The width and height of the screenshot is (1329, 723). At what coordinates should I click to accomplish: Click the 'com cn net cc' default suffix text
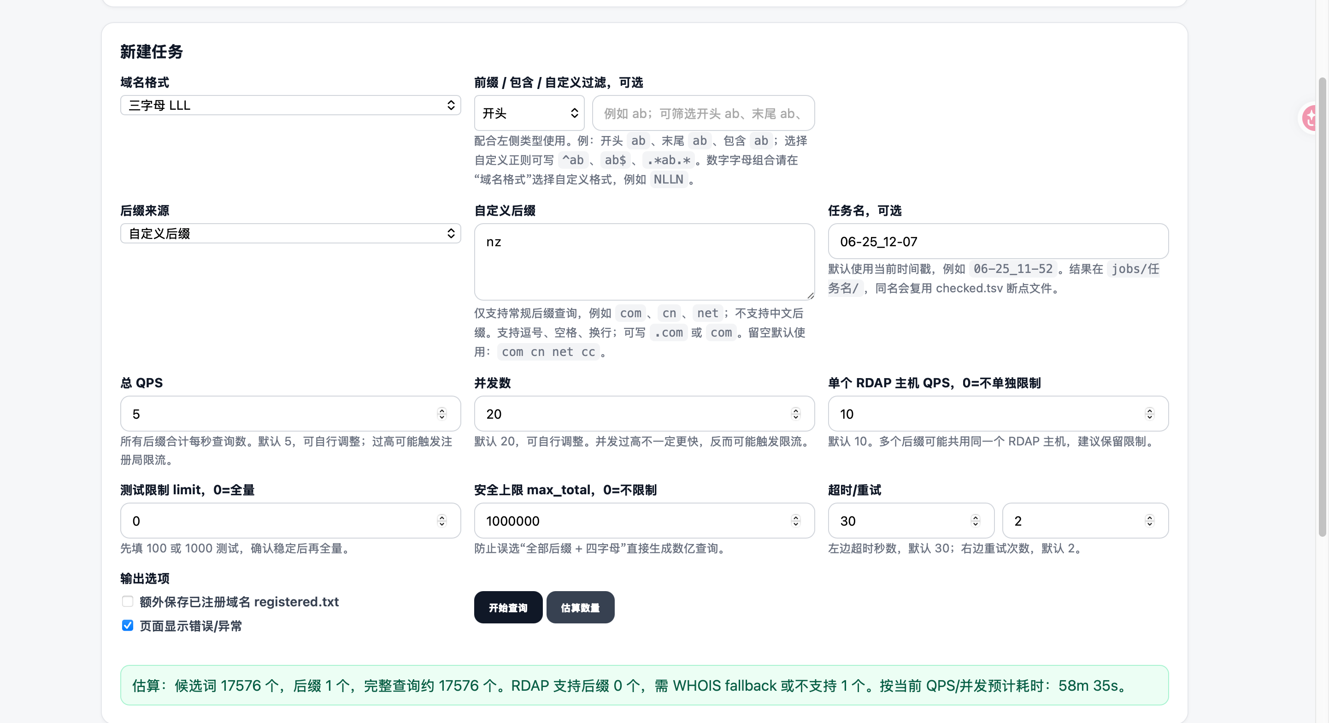548,352
